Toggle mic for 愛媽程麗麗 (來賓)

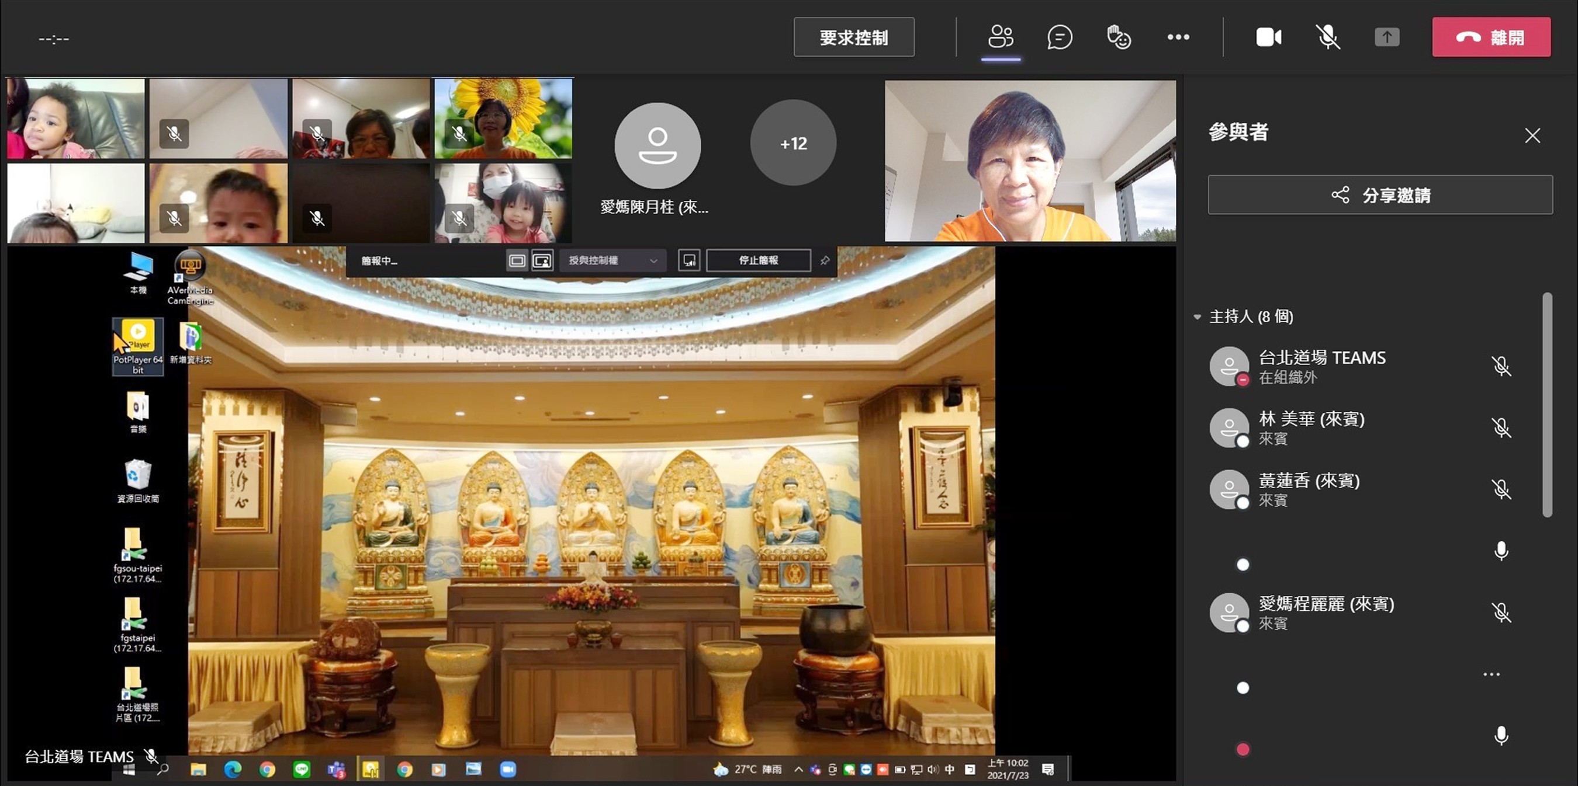(1501, 612)
